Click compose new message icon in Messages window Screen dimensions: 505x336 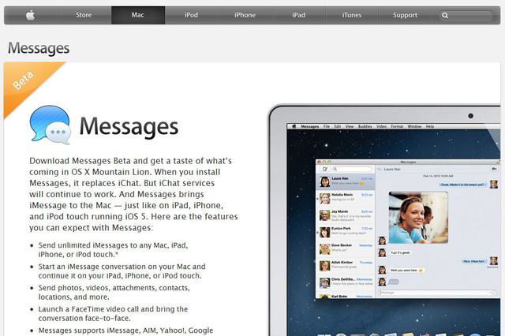pos(324,169)
